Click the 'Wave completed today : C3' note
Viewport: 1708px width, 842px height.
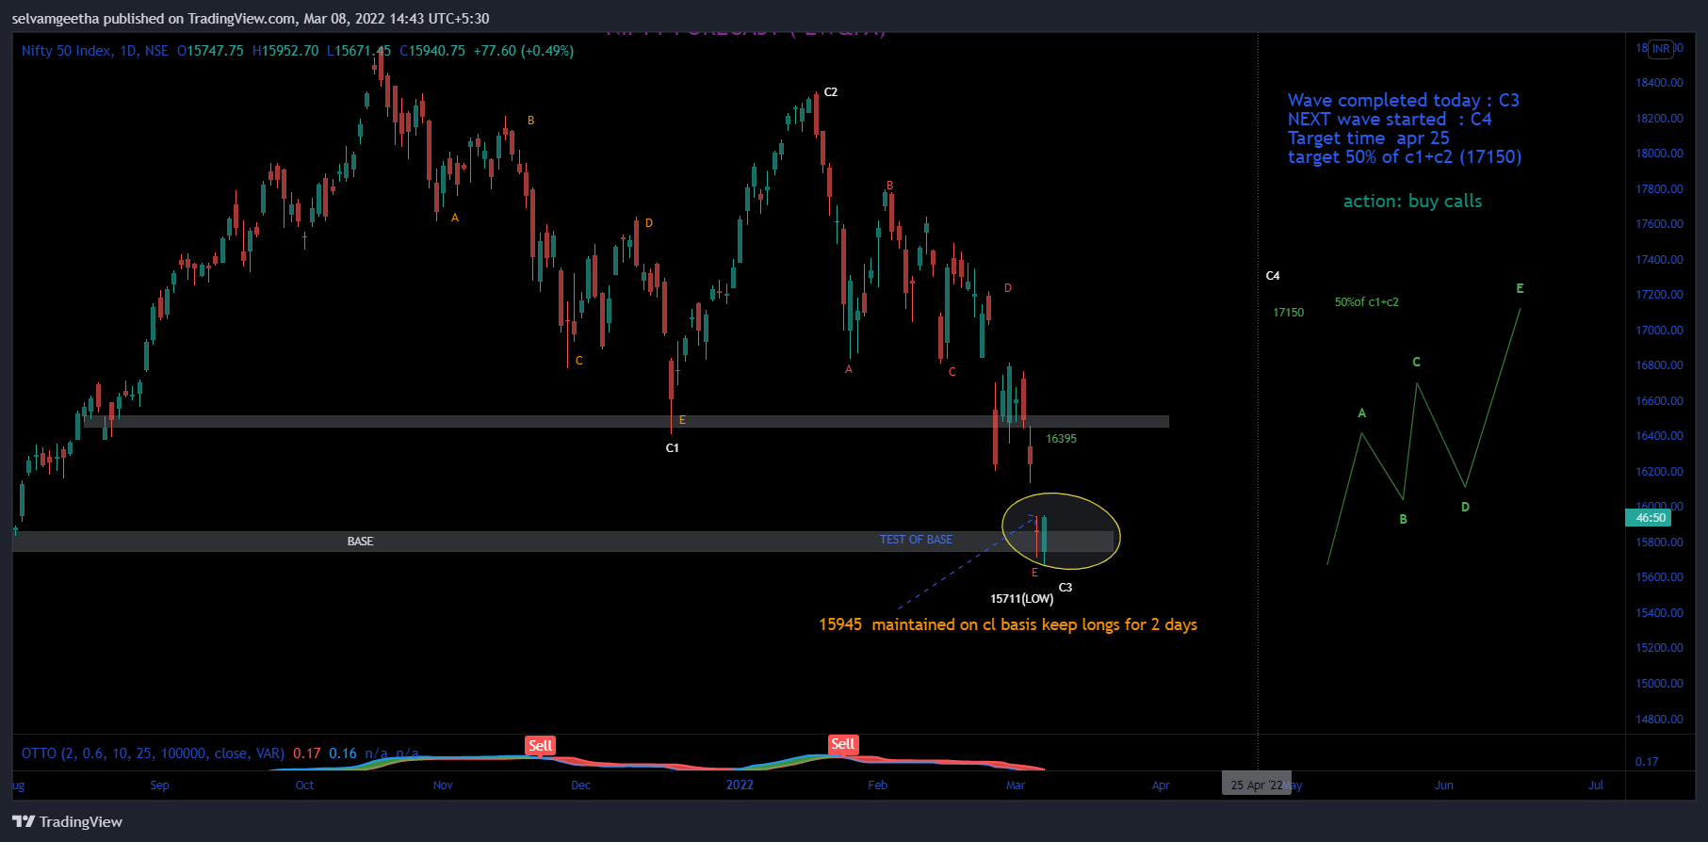point(1403,100)
